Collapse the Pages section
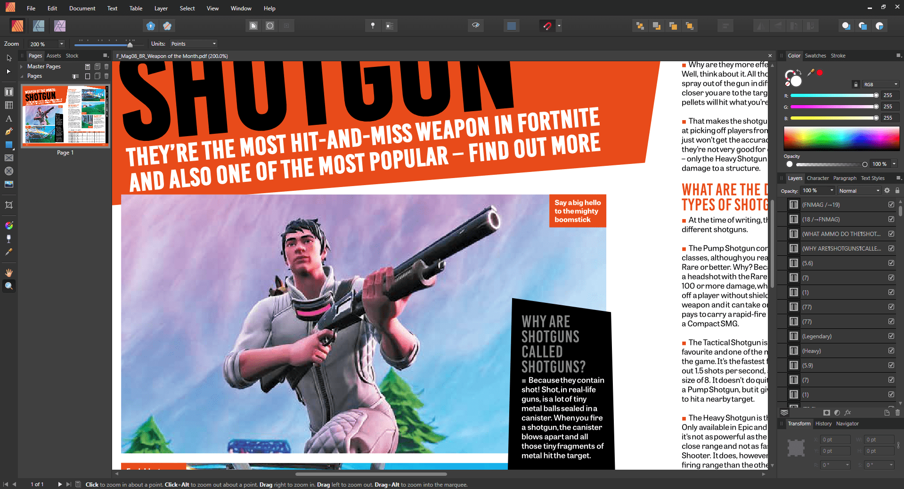Viewport: 904px width, 489px height. point(21,76)
